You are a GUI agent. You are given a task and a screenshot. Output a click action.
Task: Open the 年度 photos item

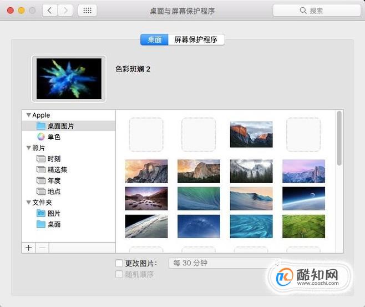click(x=48, y=180)
